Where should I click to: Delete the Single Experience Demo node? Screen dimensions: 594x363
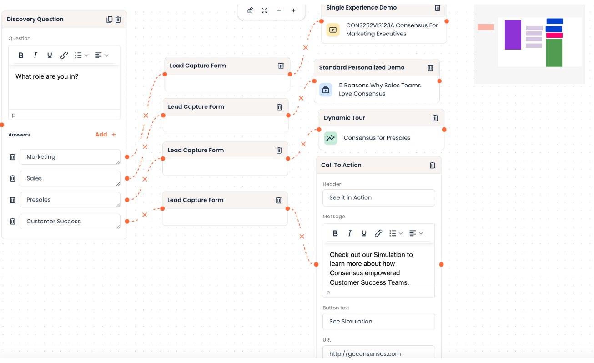tap(438, 8)
